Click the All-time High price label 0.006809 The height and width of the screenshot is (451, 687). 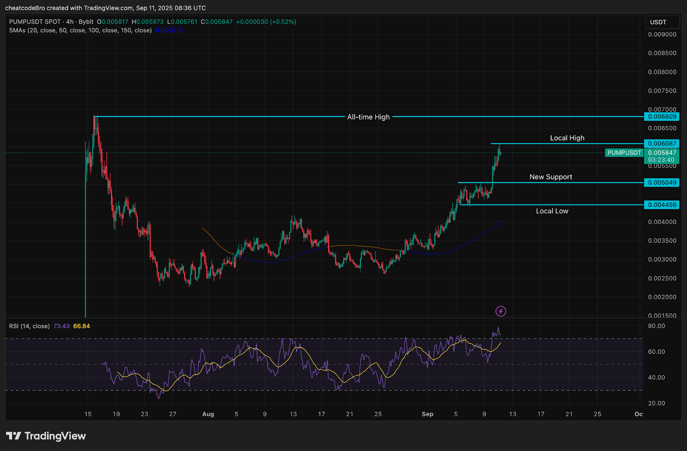pyautogui.click(x=661, y=116)
